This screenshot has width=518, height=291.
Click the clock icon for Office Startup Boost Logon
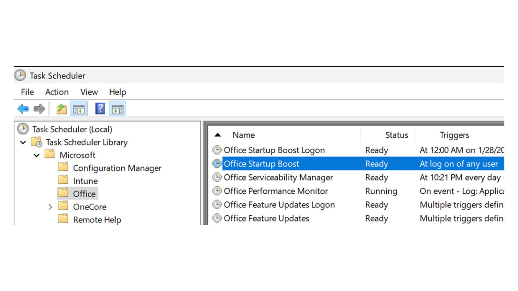click(x=217, y=150)
